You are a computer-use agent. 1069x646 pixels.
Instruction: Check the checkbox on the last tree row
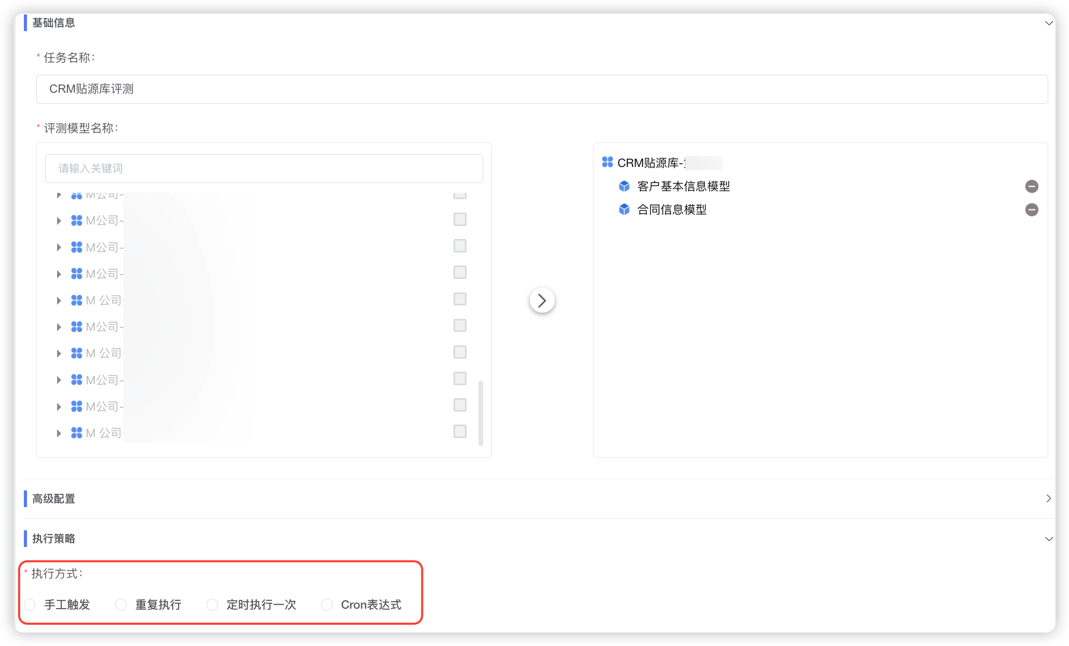tap(460, 431)
